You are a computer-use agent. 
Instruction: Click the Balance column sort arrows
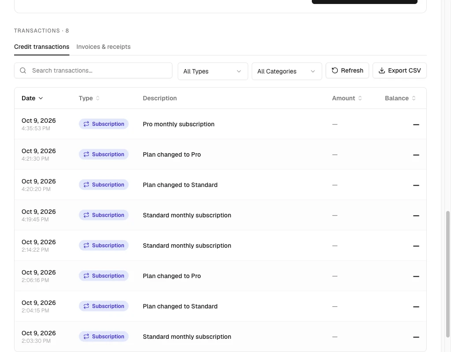tap(414, 98)
